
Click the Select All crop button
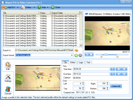click(x=116, y=86)
